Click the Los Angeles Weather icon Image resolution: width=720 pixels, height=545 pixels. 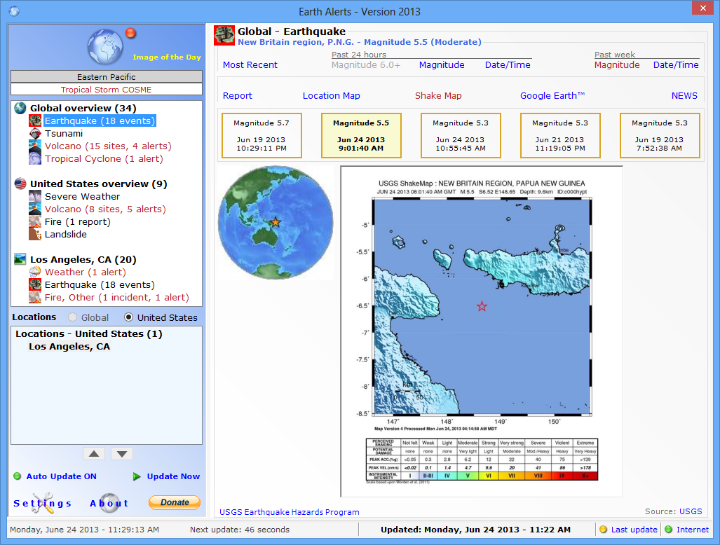[35, 272]
